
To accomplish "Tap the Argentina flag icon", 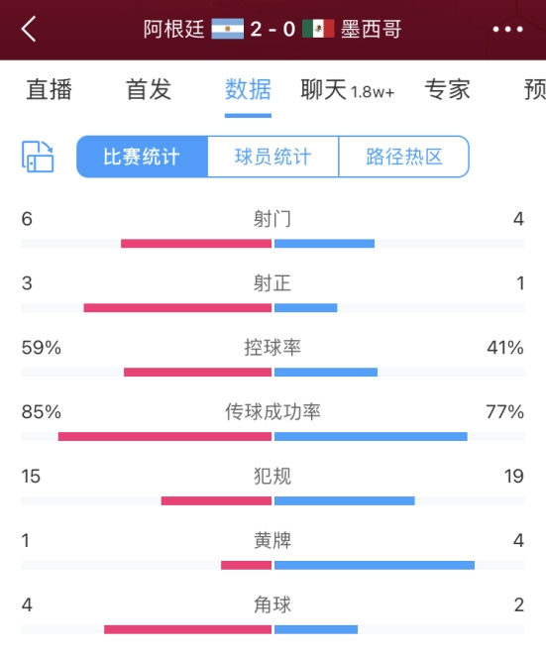I will tap(227, 29).
